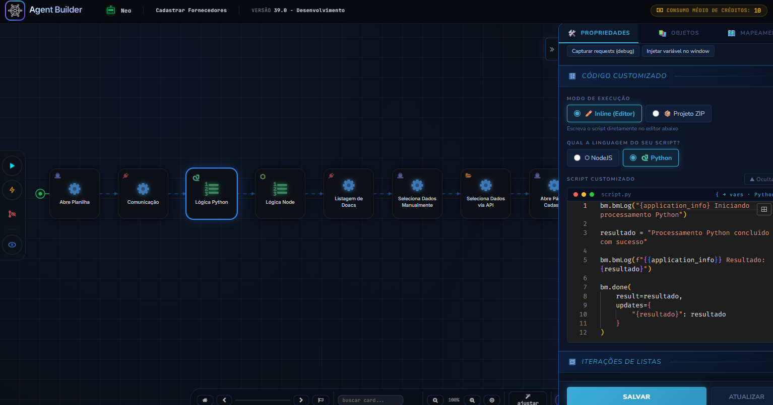
Task: Select the Projeto ZIP radio option
Action: tap(678, 114)
